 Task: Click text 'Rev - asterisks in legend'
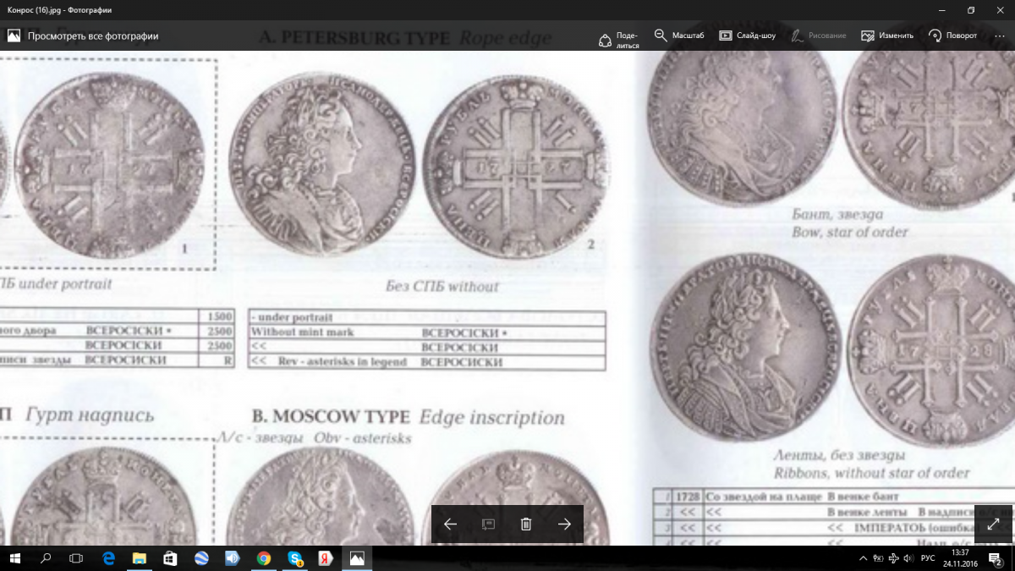(x=343, y=362)
